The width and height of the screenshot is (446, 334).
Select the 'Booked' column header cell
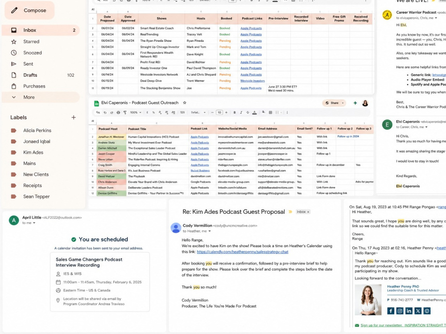[x=227, y=18]
